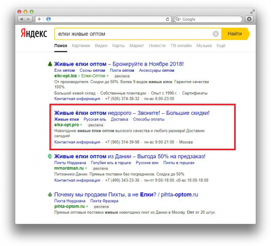Click the elki-opt.biz green URL
271x246 pixels.
[65, 76]
